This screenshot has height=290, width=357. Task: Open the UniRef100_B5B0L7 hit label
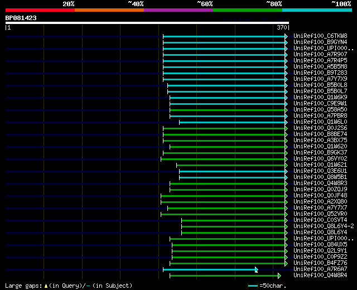tap(320, 91)
